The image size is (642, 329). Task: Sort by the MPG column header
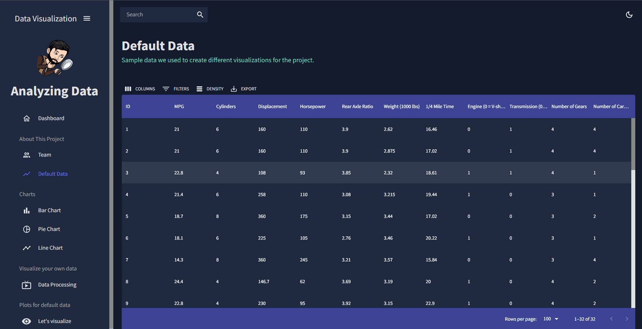pyautogui.click(x=179, y=106)
